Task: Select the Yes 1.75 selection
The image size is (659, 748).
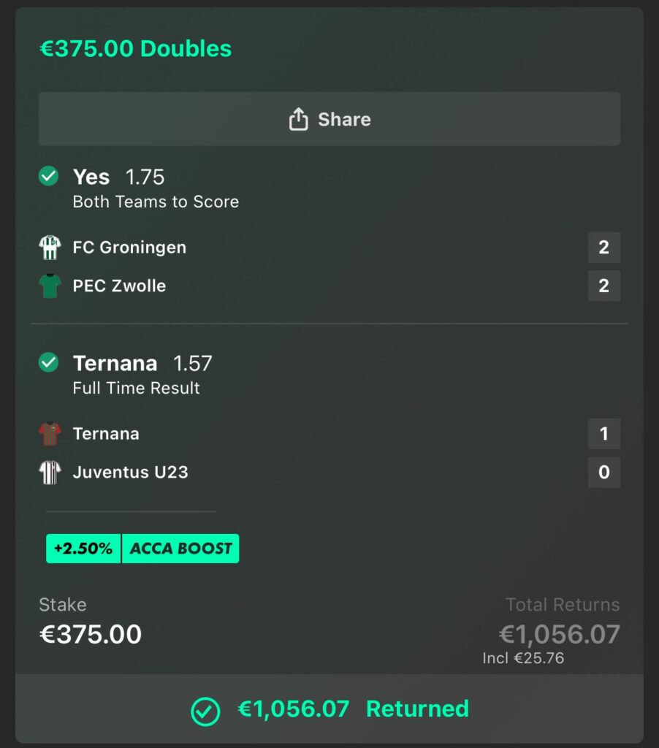Action: tap(118, 178)
